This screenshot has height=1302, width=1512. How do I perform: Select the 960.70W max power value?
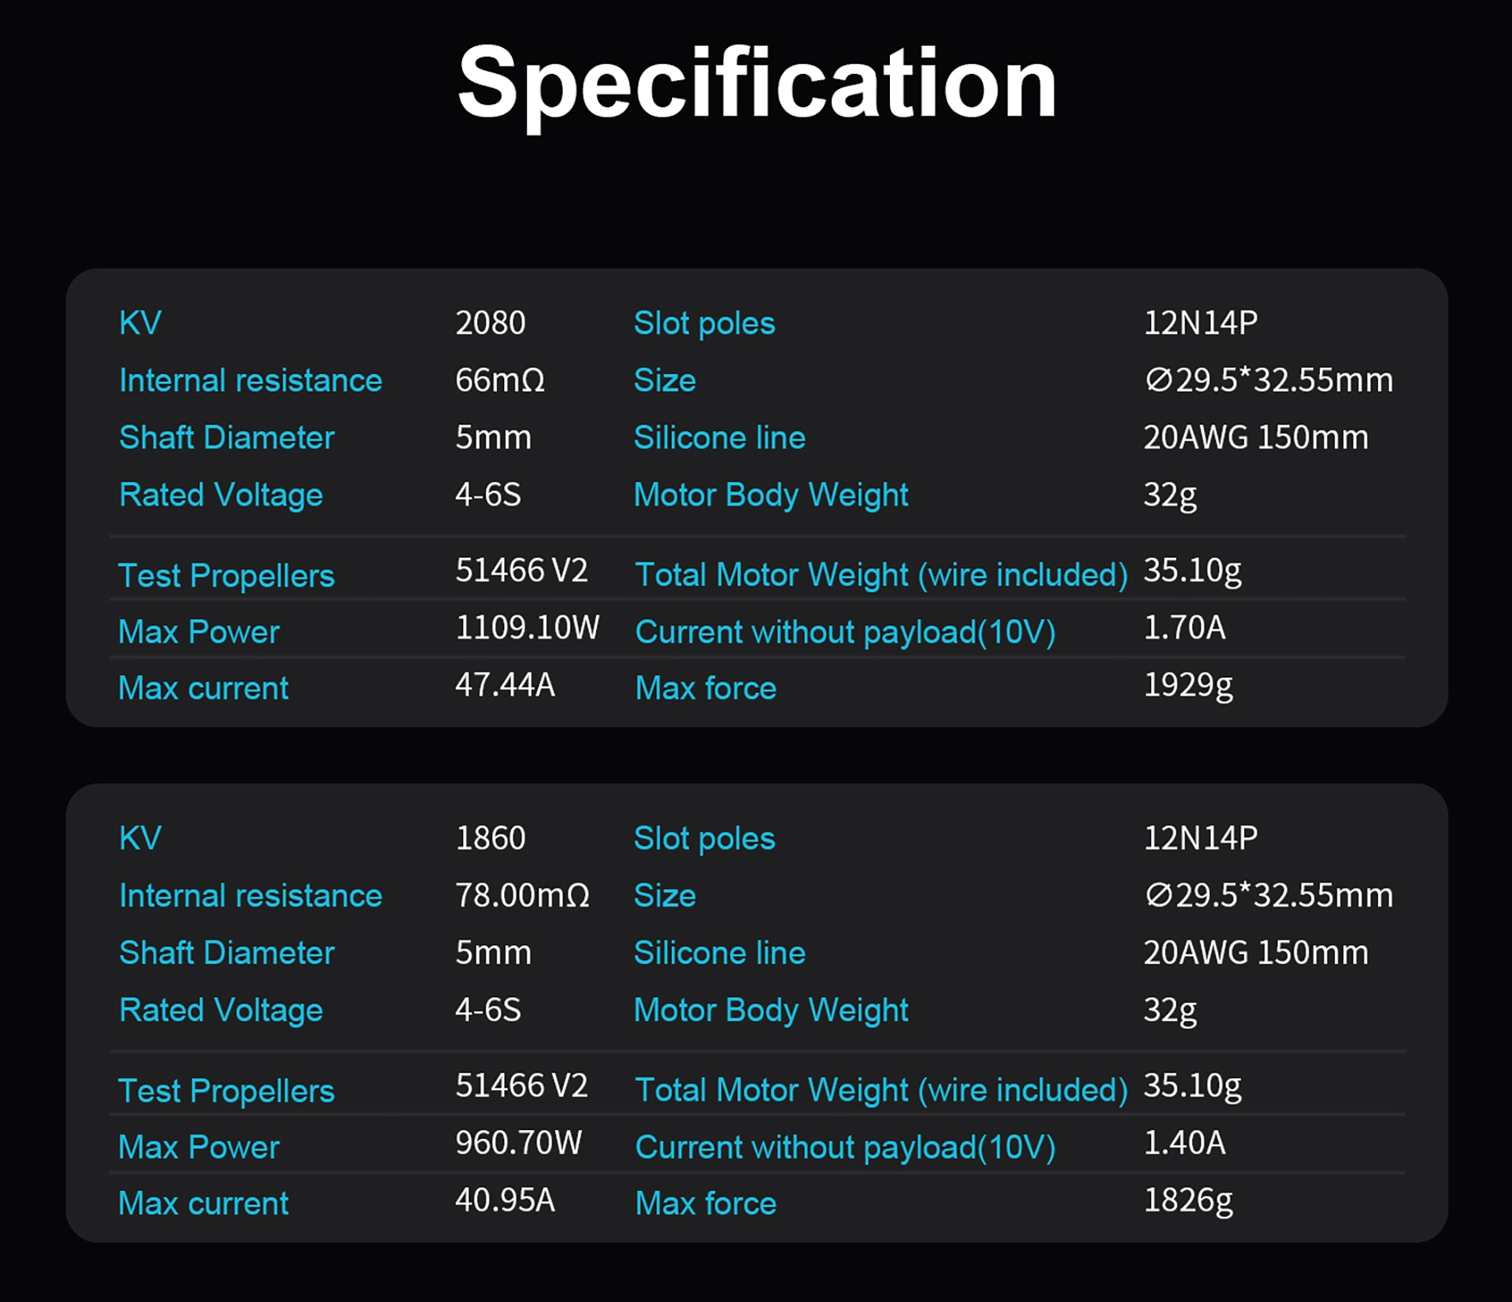tap(518, 1143)
